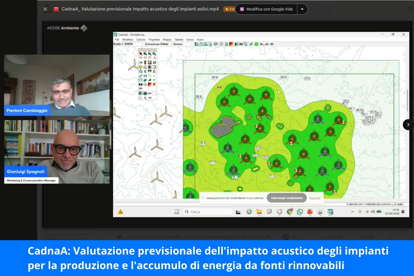Click the 'Cerca' taskbar search field
The width and height of the screenshot is (414, 276).
pos(208,212)
